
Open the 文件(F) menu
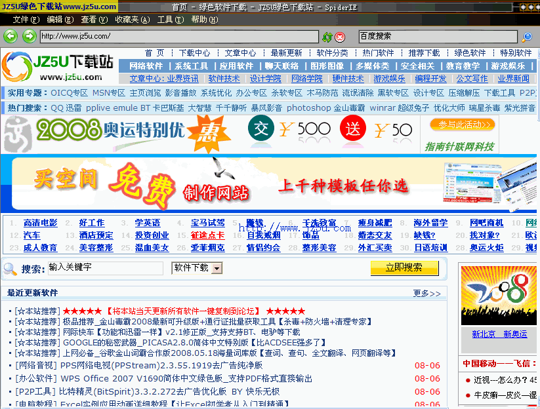point(26,20)
